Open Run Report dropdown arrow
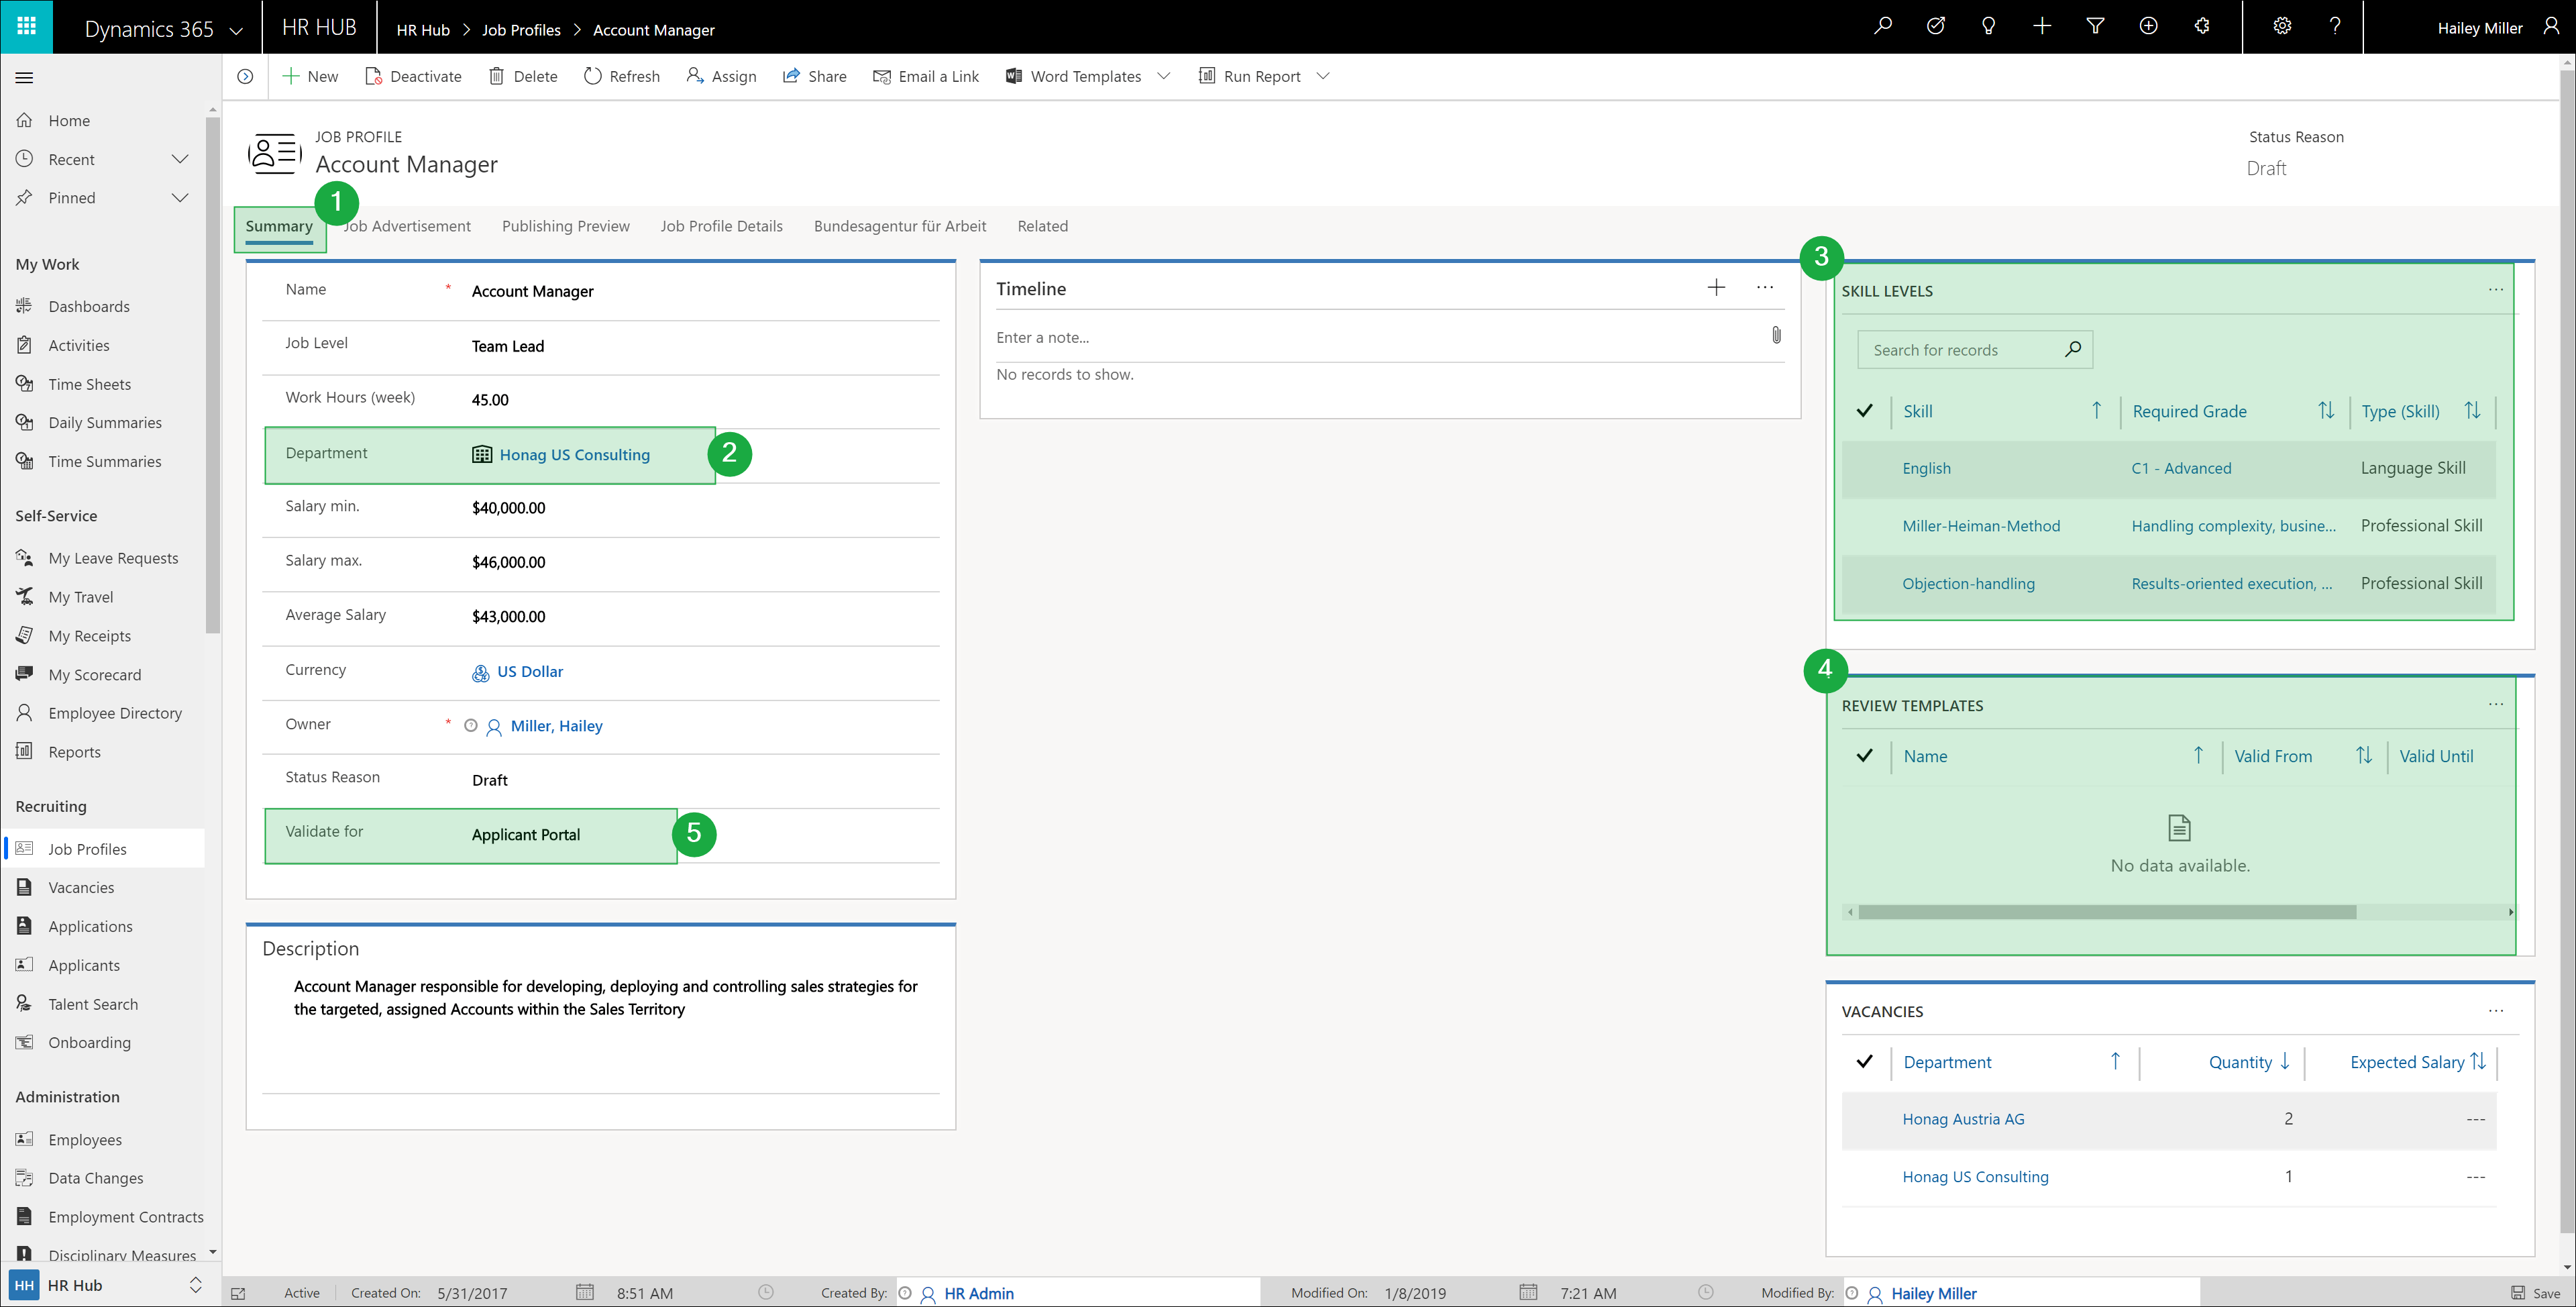 pos(1323,76)
